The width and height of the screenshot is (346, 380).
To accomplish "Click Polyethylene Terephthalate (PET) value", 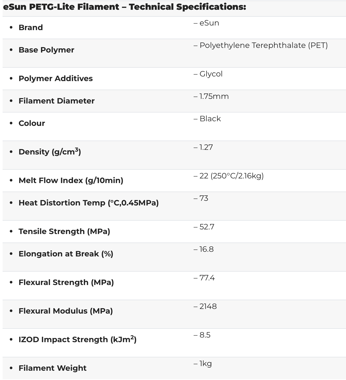I will click(261, 46).
